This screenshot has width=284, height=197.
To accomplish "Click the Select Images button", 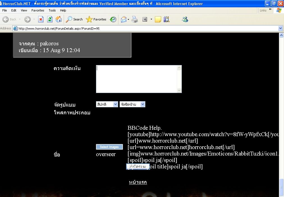I will (x=109, y=147).
